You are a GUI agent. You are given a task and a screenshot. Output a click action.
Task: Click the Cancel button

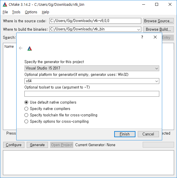coord(148,134)
